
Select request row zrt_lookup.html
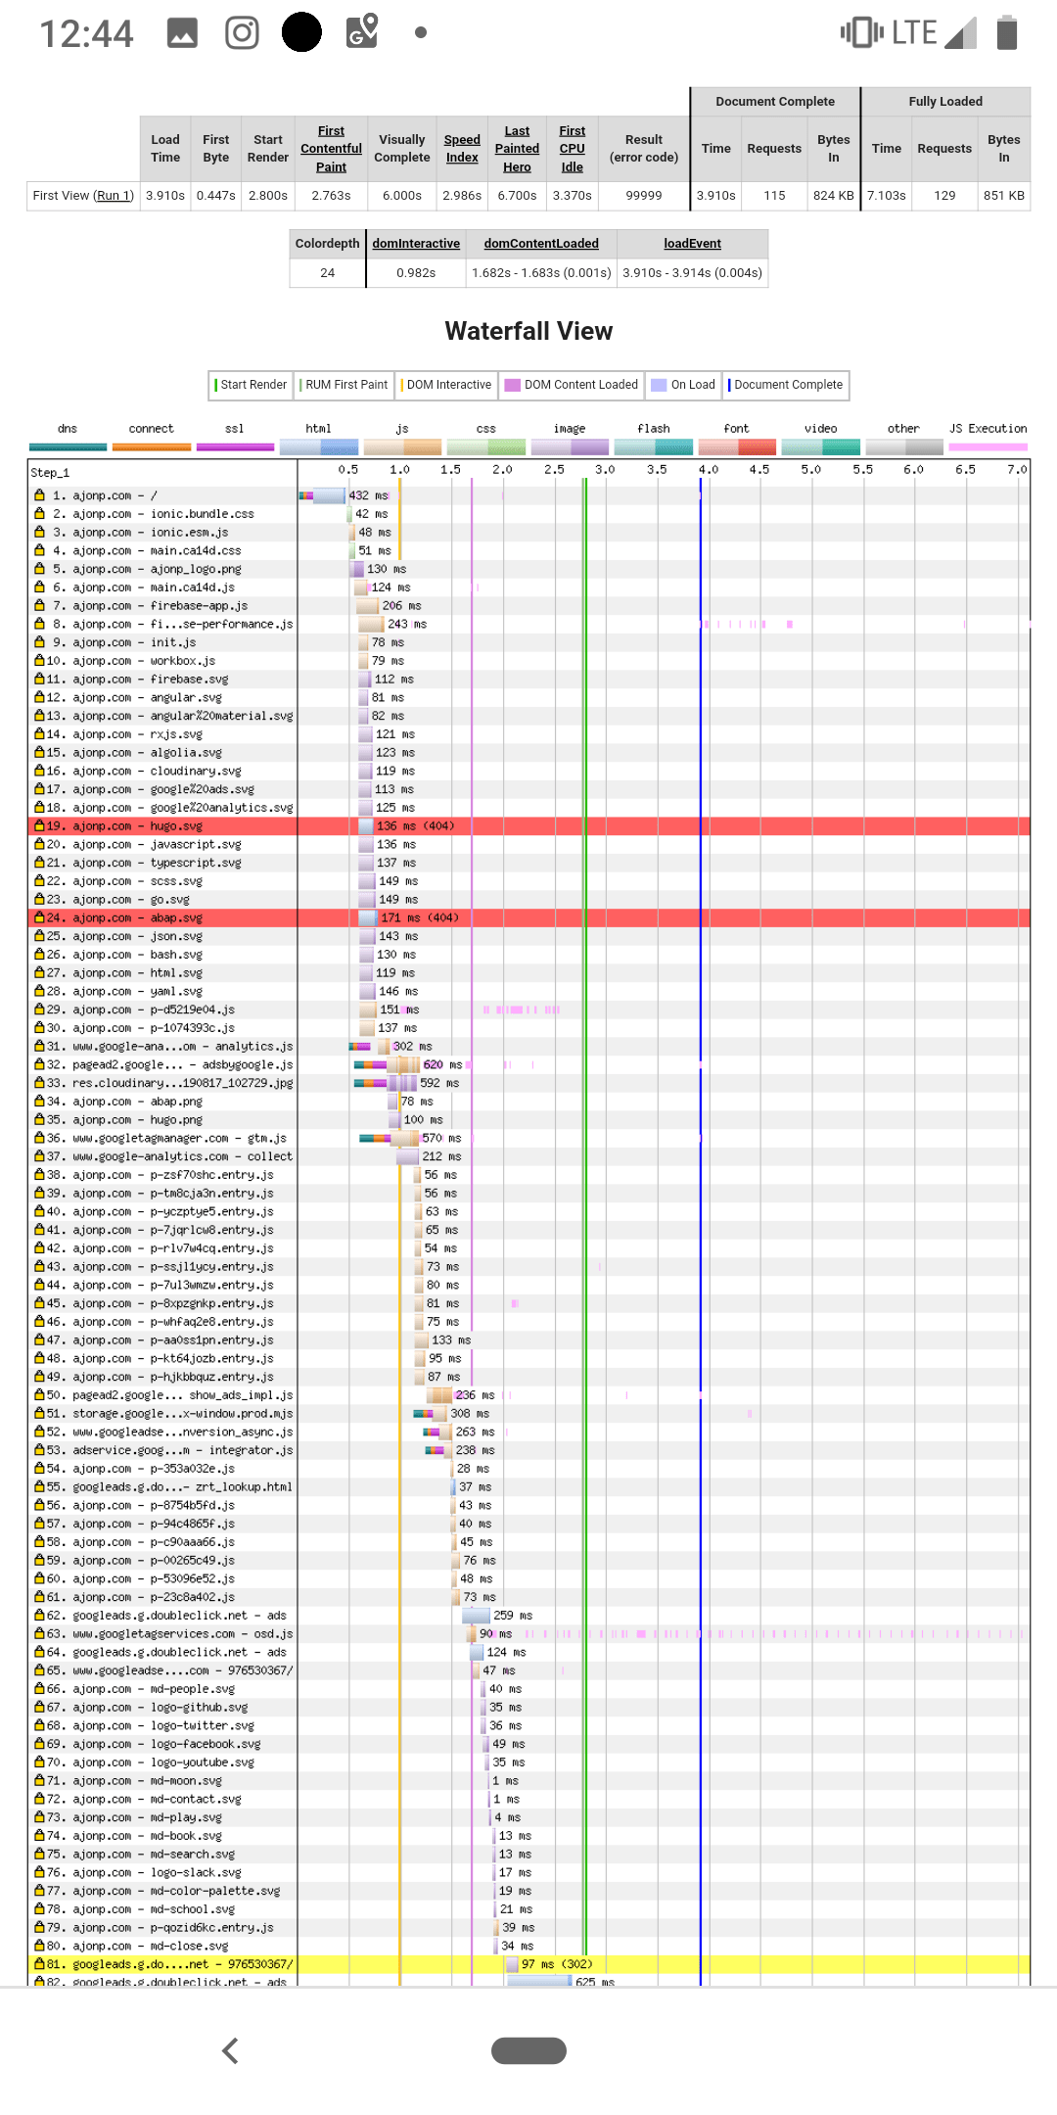tap(529, 1486)
